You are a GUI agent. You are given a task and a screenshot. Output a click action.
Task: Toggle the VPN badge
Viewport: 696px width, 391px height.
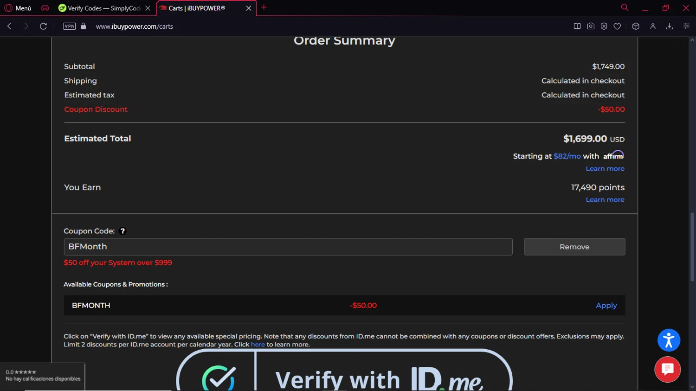70,26
